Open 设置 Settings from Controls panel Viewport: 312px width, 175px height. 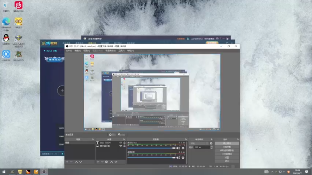227,157
